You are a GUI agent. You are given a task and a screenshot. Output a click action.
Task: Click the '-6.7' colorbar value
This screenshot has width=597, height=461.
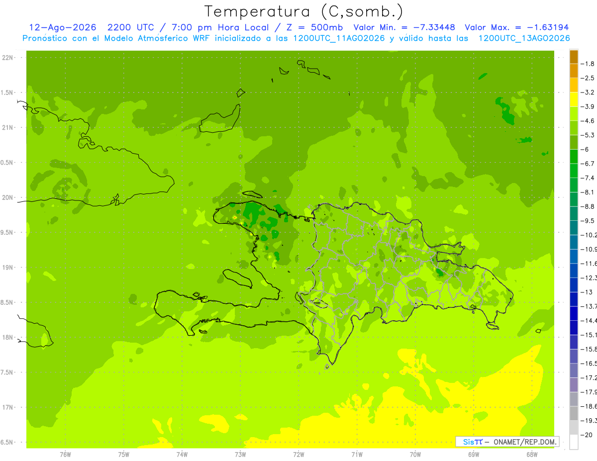pyautogui.click(x=588, y=164)
